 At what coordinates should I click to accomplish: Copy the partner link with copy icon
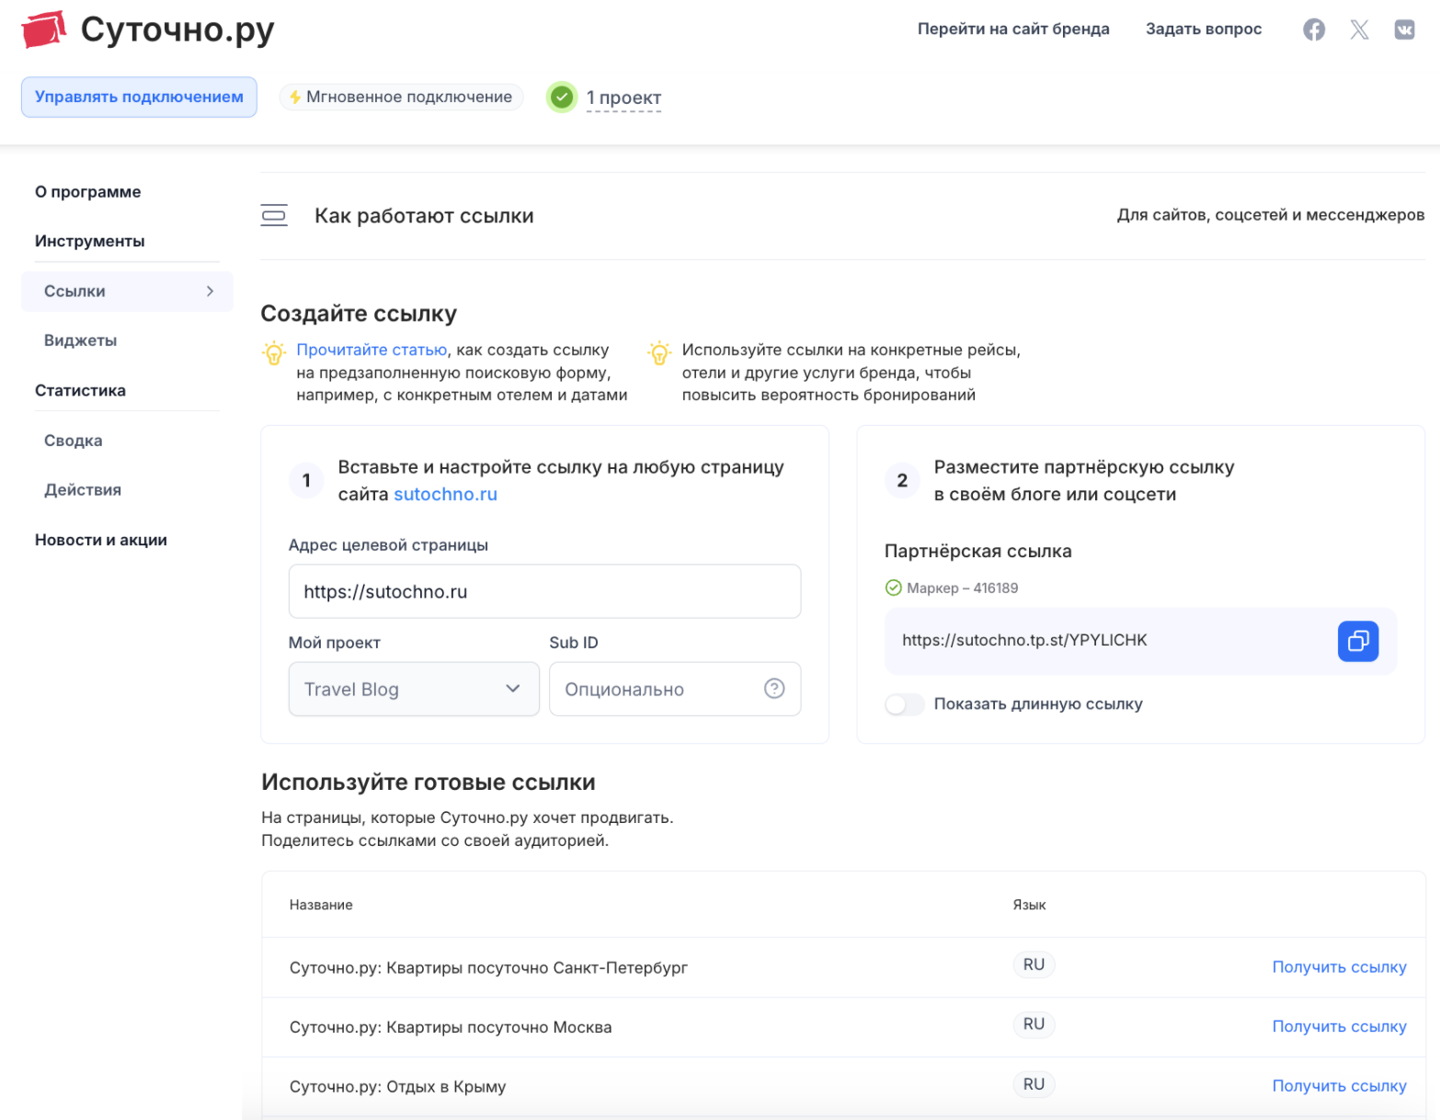[x=1358, y=641]
